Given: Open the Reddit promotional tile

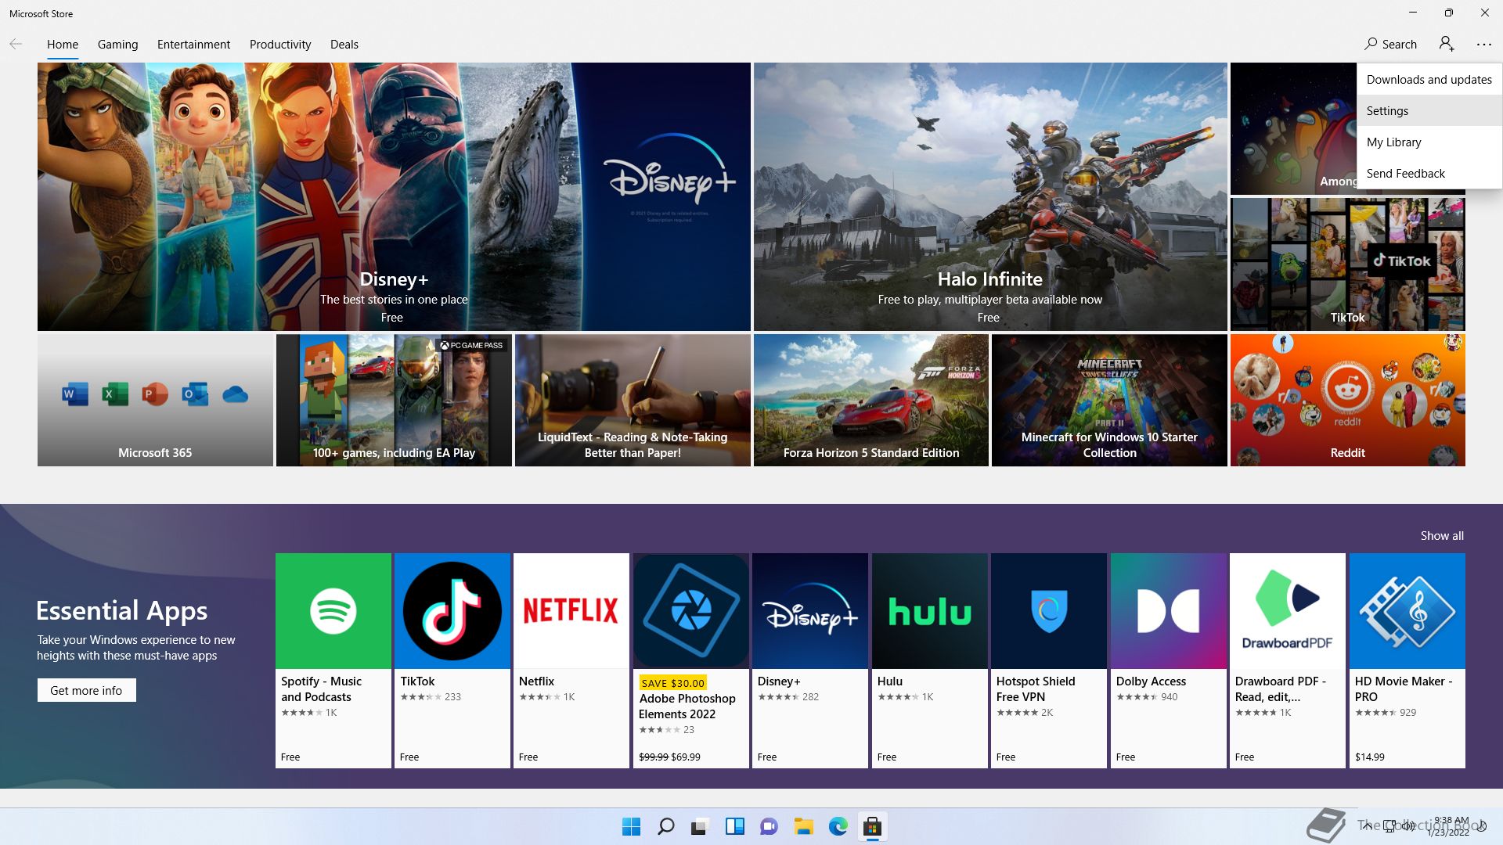Looking at the screenshot, I should (x=1347, y=401).
